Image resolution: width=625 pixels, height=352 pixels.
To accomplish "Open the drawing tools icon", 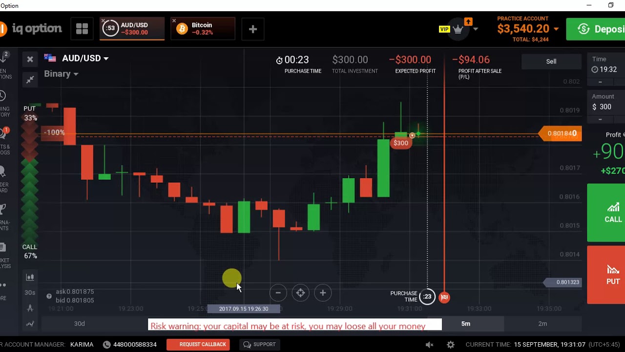I will [30, 308].
